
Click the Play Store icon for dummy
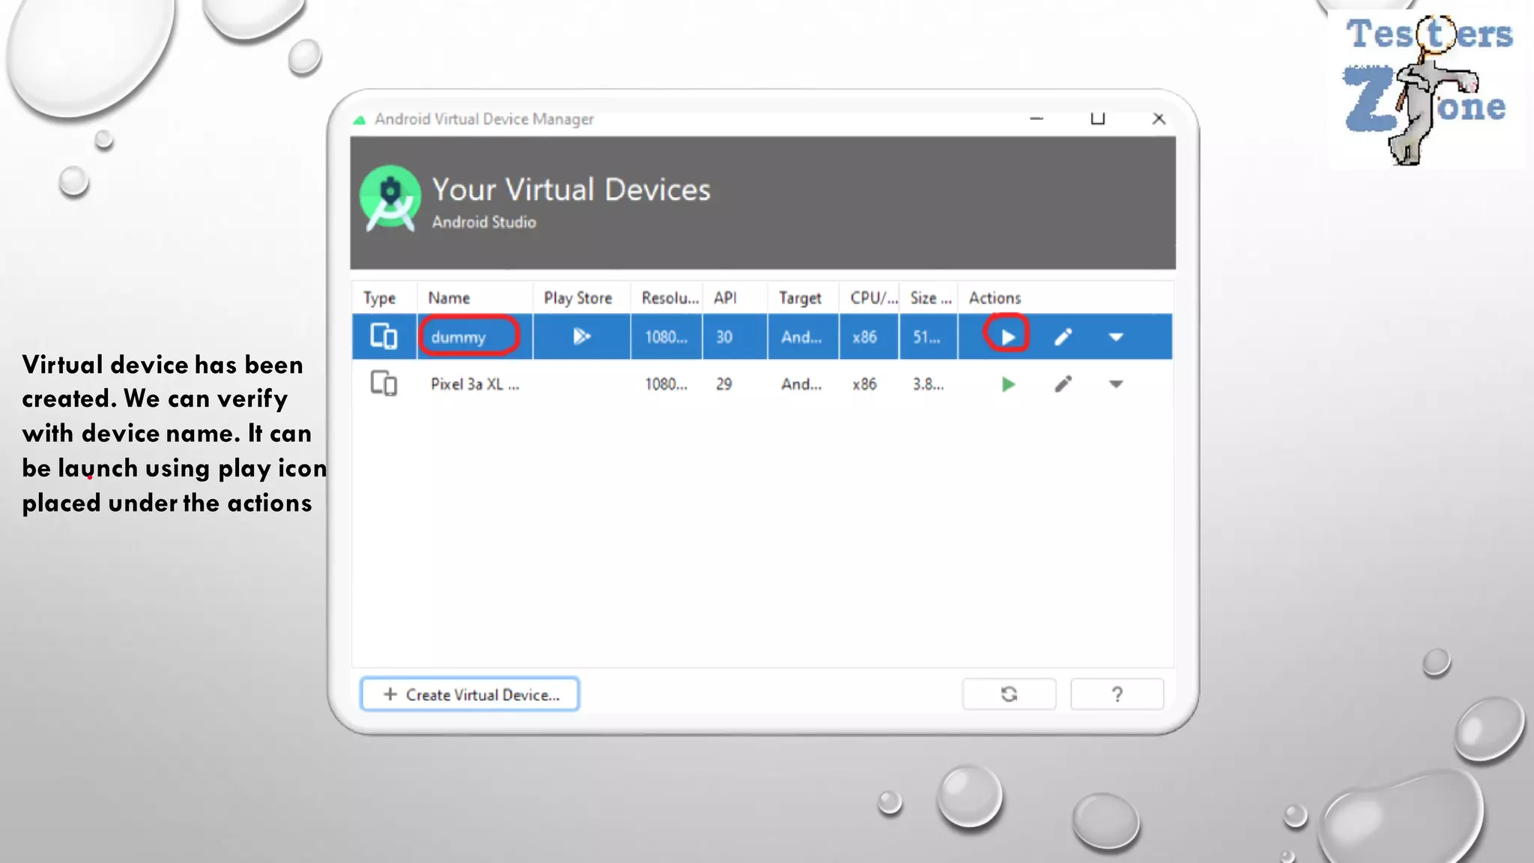(581, 336)
